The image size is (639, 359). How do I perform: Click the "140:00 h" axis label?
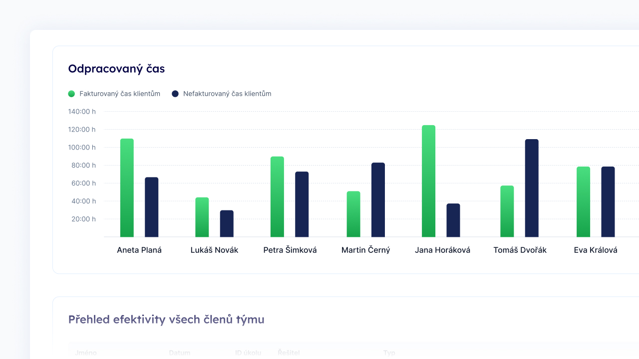point(82,111)
